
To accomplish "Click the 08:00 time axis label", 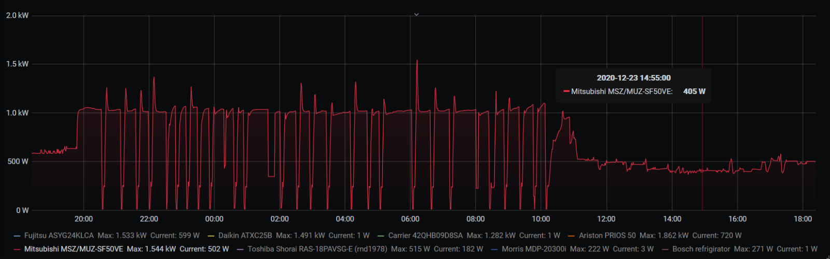I will pyautogui.click(x=476, y=219).
